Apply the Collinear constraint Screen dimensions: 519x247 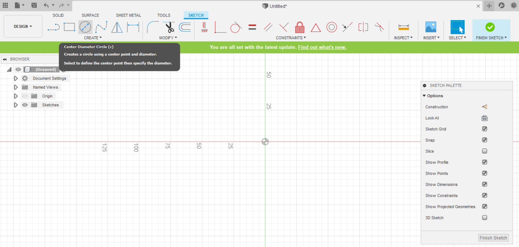point(347,27)
